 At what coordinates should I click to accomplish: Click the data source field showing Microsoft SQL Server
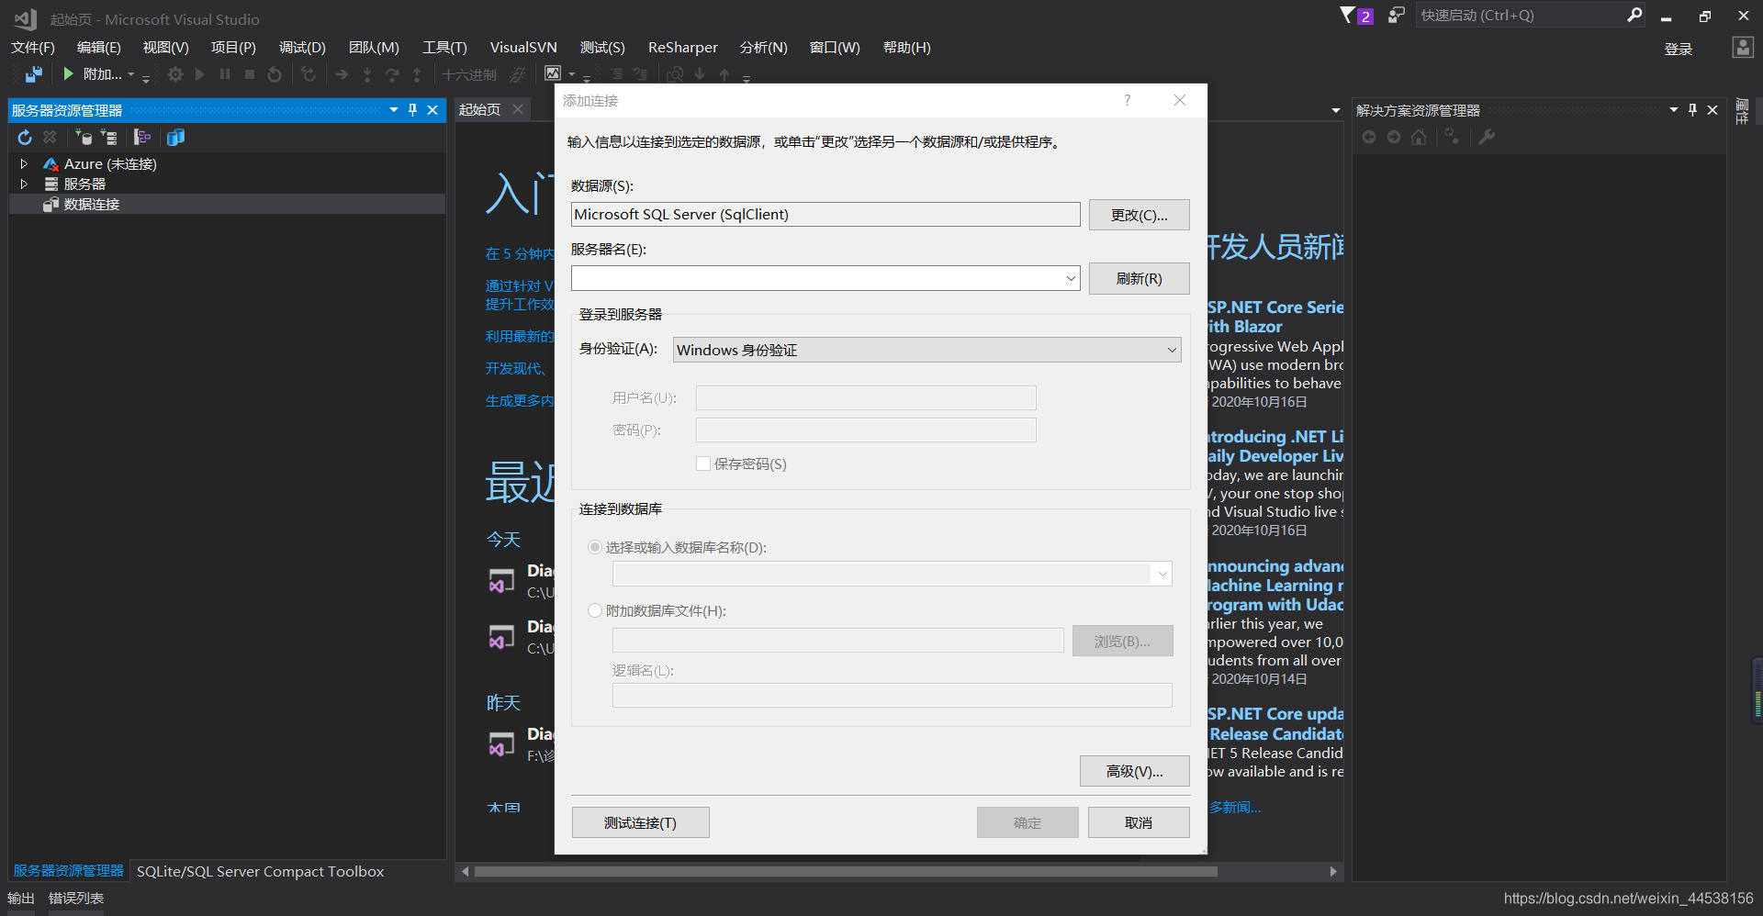click(x=825, y=214)
